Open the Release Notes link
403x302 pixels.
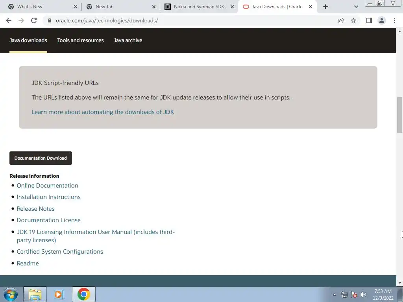click(35, 208)
